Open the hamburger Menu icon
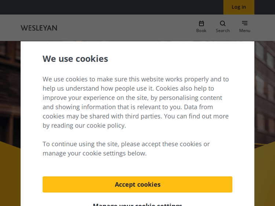This screenshot has height=206, width=275. tap(245, 23)
